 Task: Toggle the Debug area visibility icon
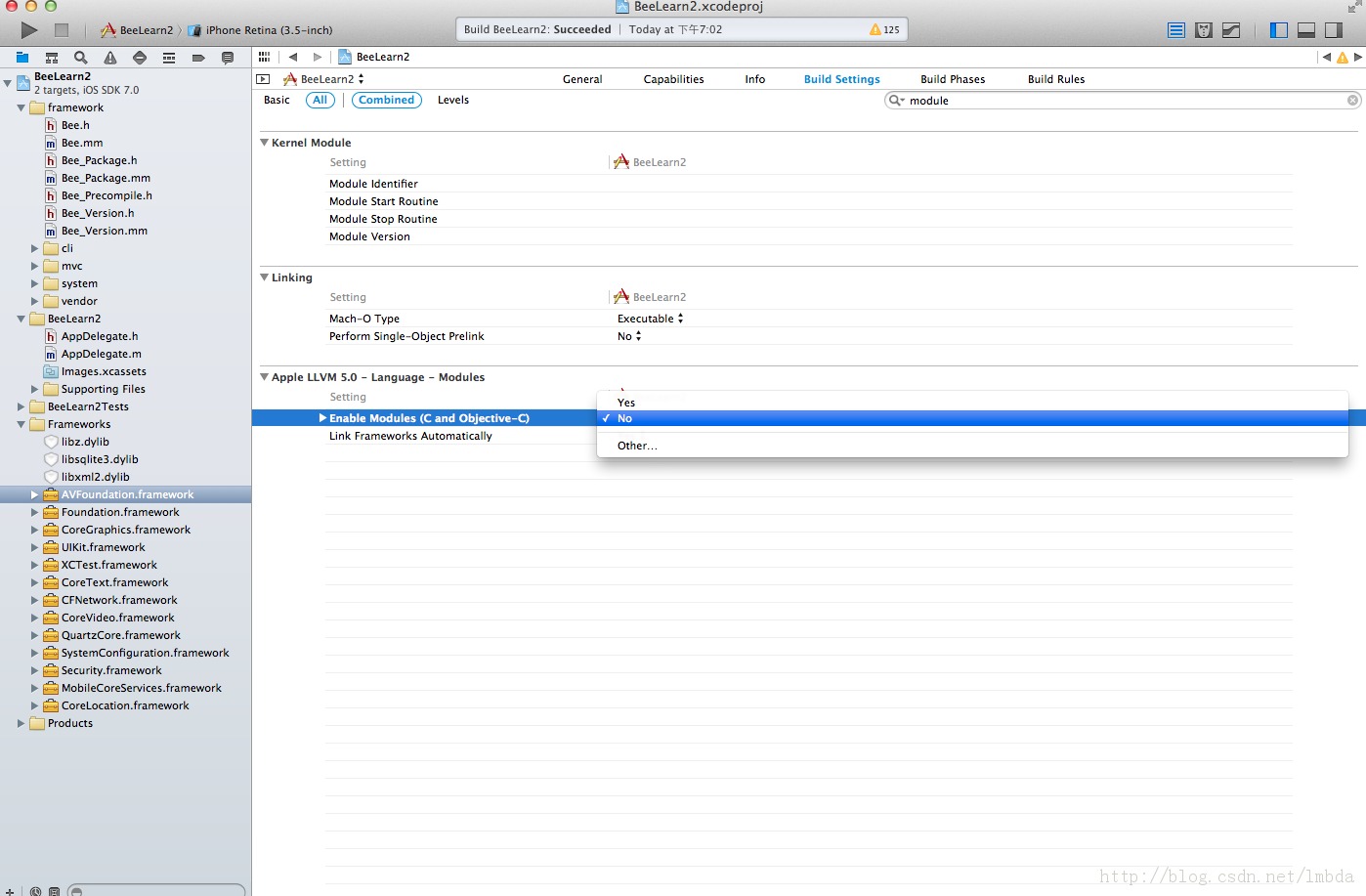click(1306, 30)
